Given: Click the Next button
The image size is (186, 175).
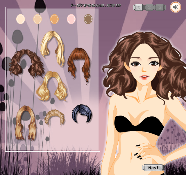Looking at the screenshot, I should (153, 168).
